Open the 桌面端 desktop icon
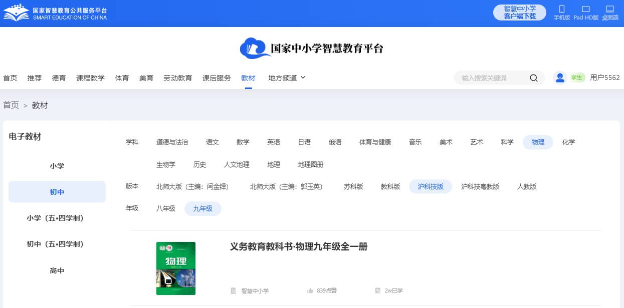 click(610, 9)
